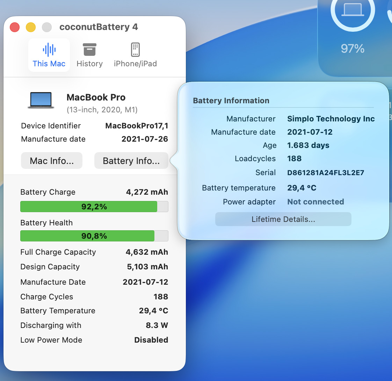Click the Battery Information popover heading
392x381 pixels.
pyautogui.click(x=231, y=100)
